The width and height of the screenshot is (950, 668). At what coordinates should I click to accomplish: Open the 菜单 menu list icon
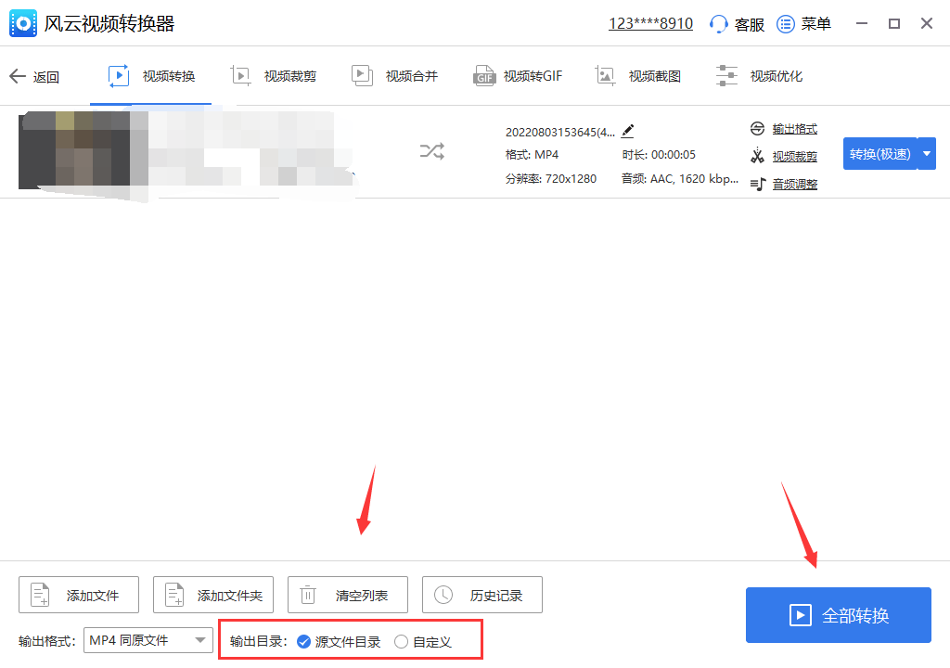pyautogui.click(x=785, y=24)
